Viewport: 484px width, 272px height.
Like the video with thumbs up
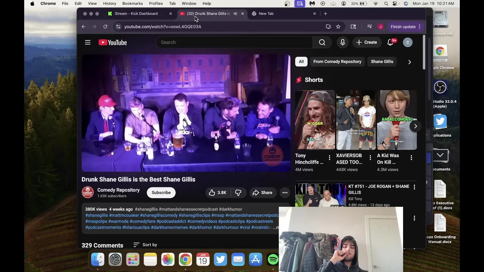click(217, 193)
